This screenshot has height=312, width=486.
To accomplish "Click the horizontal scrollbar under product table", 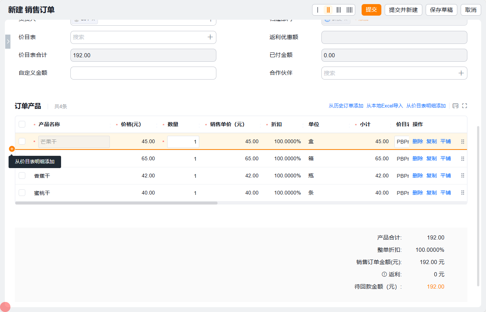I will pyautogui.click(x=116, y=203).
